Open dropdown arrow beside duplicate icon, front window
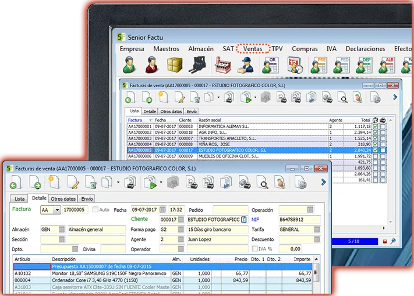 pyautogui.click(x=118, y=182)
